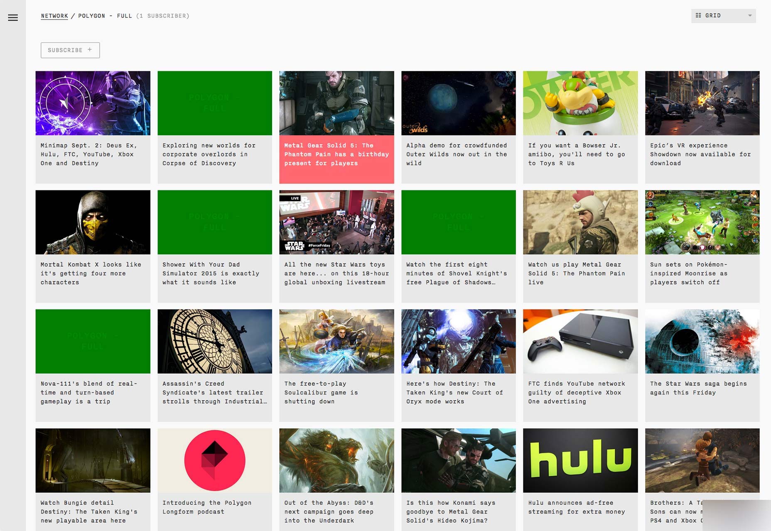Open the Minimap Sept. 2 article thumbnail

click(93, 103)
